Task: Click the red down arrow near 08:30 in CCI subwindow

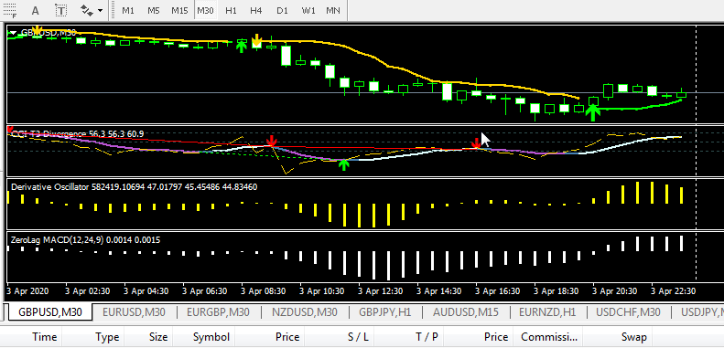Action: tap(272, 141)
